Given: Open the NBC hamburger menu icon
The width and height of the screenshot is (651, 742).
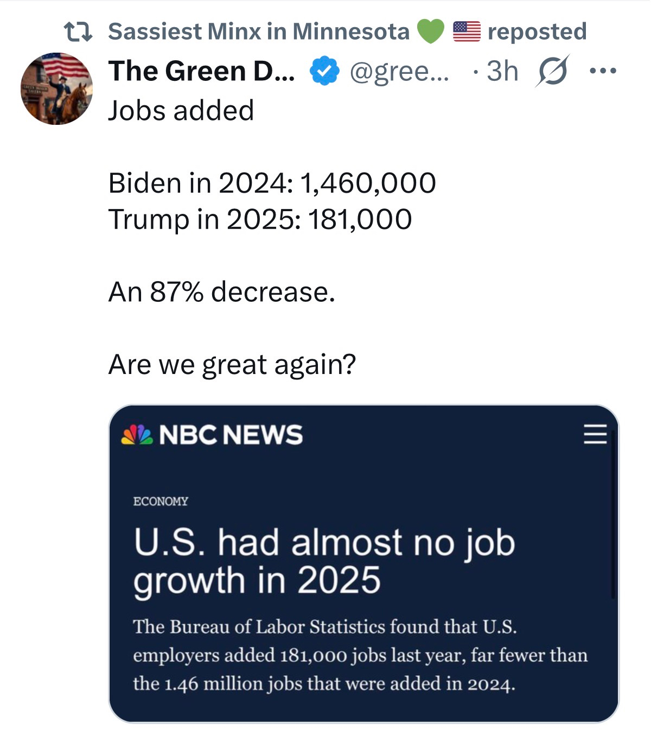Looking at the screenshot, I should (x=595, y=435).
